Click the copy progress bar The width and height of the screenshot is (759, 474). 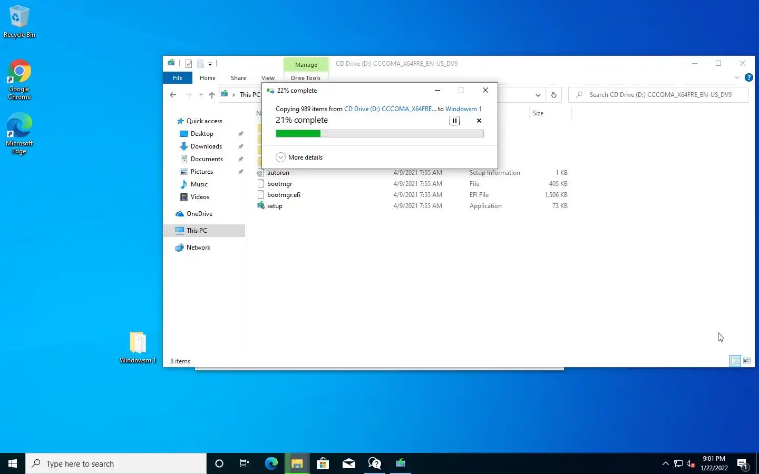point(379,134)
